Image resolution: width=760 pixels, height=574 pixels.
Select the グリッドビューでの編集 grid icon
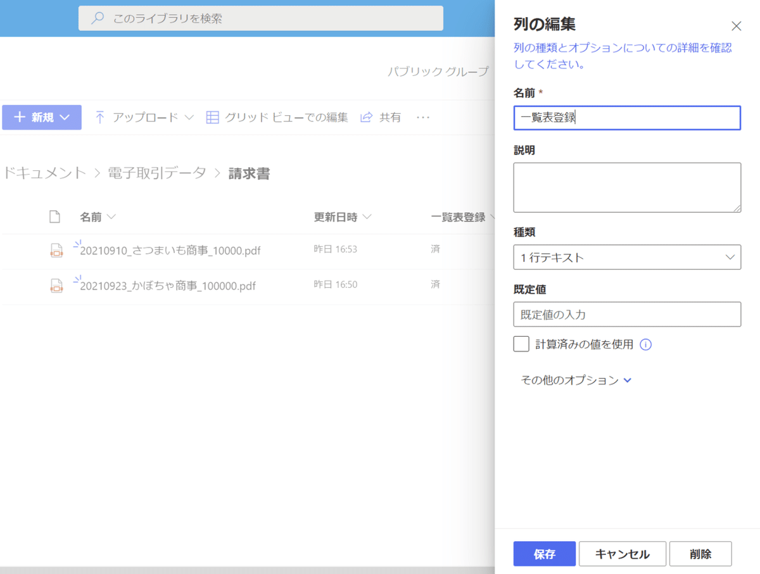coord(212,116)
